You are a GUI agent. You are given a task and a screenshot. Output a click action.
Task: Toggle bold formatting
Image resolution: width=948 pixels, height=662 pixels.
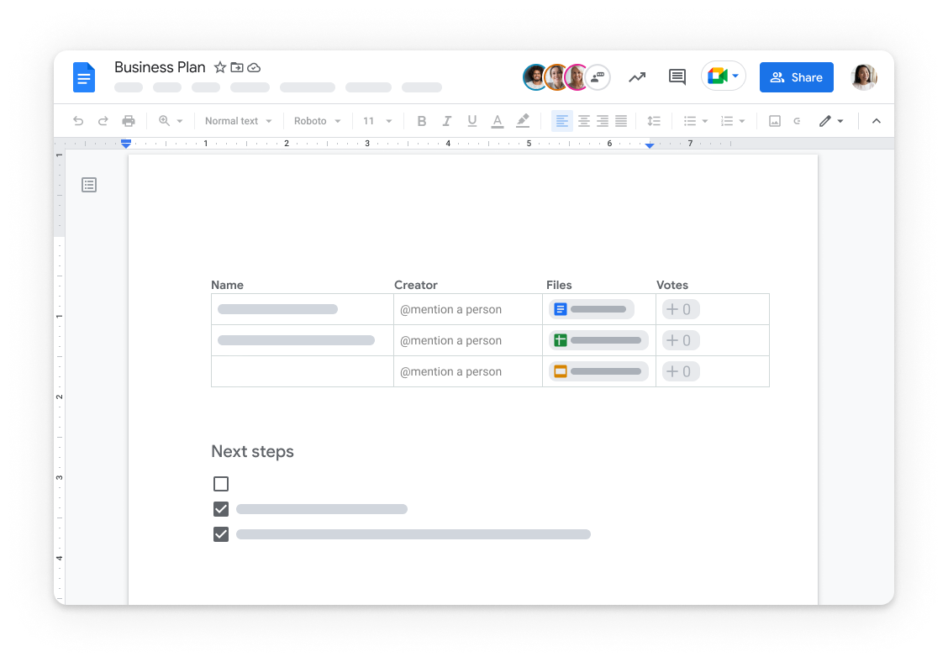[x=422, y=120]
